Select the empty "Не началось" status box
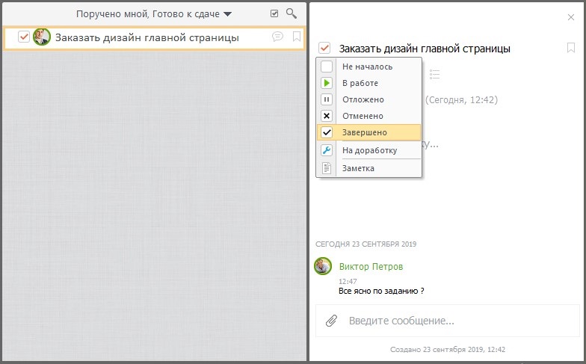The height and width of the screenshot is (364, 586). pyautogui.click(x=327, y=67)
